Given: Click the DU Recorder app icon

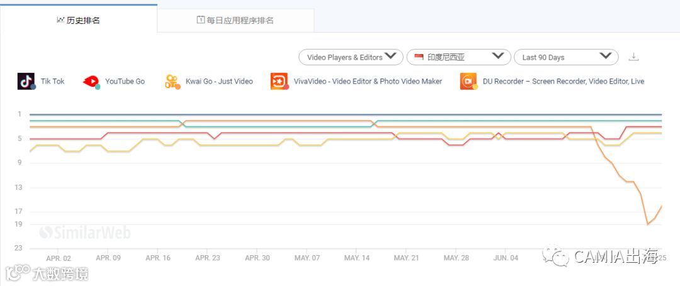Looking at the screenshot, I should point(469,81).
